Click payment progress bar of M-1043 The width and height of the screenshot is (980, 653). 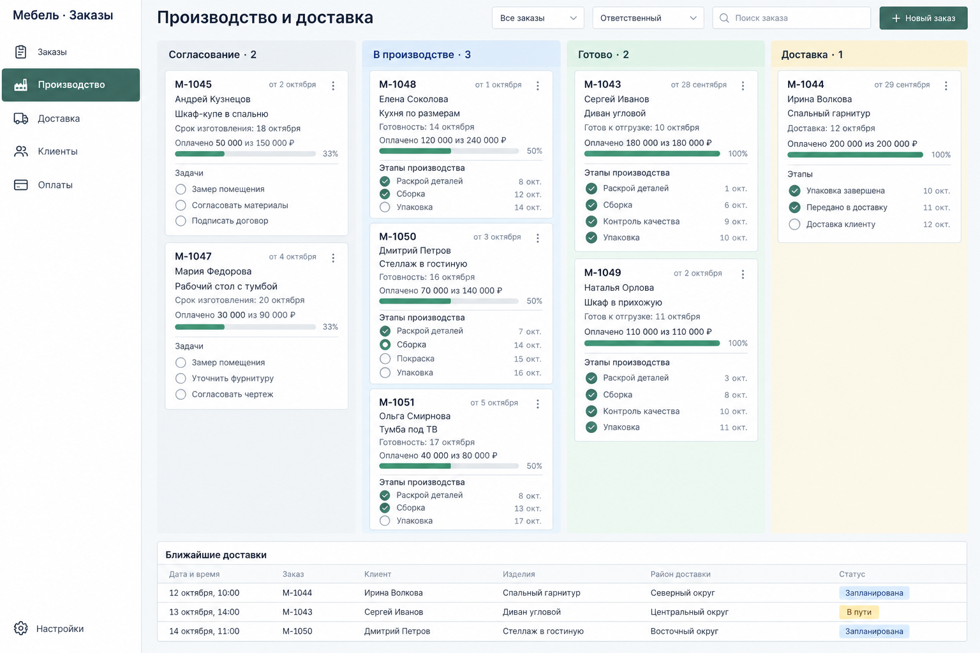tap(652, 154)
